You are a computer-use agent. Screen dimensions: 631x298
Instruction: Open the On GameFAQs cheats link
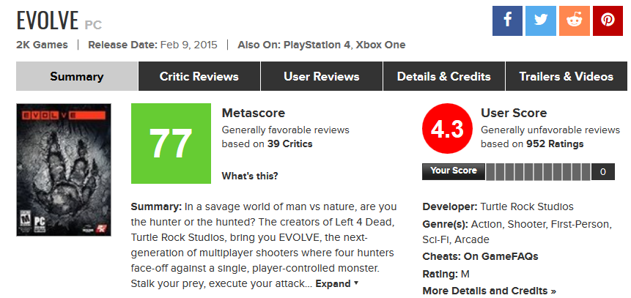pos(501,256)
